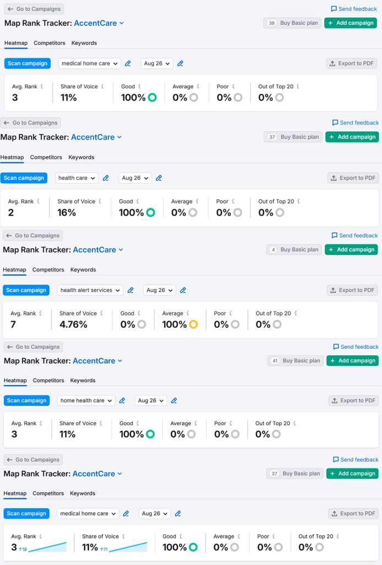Click Share of Voice info icon above 4.76%
Viewport: 382px width, 565px height.
pyautogui.click(x=102, y=313)
